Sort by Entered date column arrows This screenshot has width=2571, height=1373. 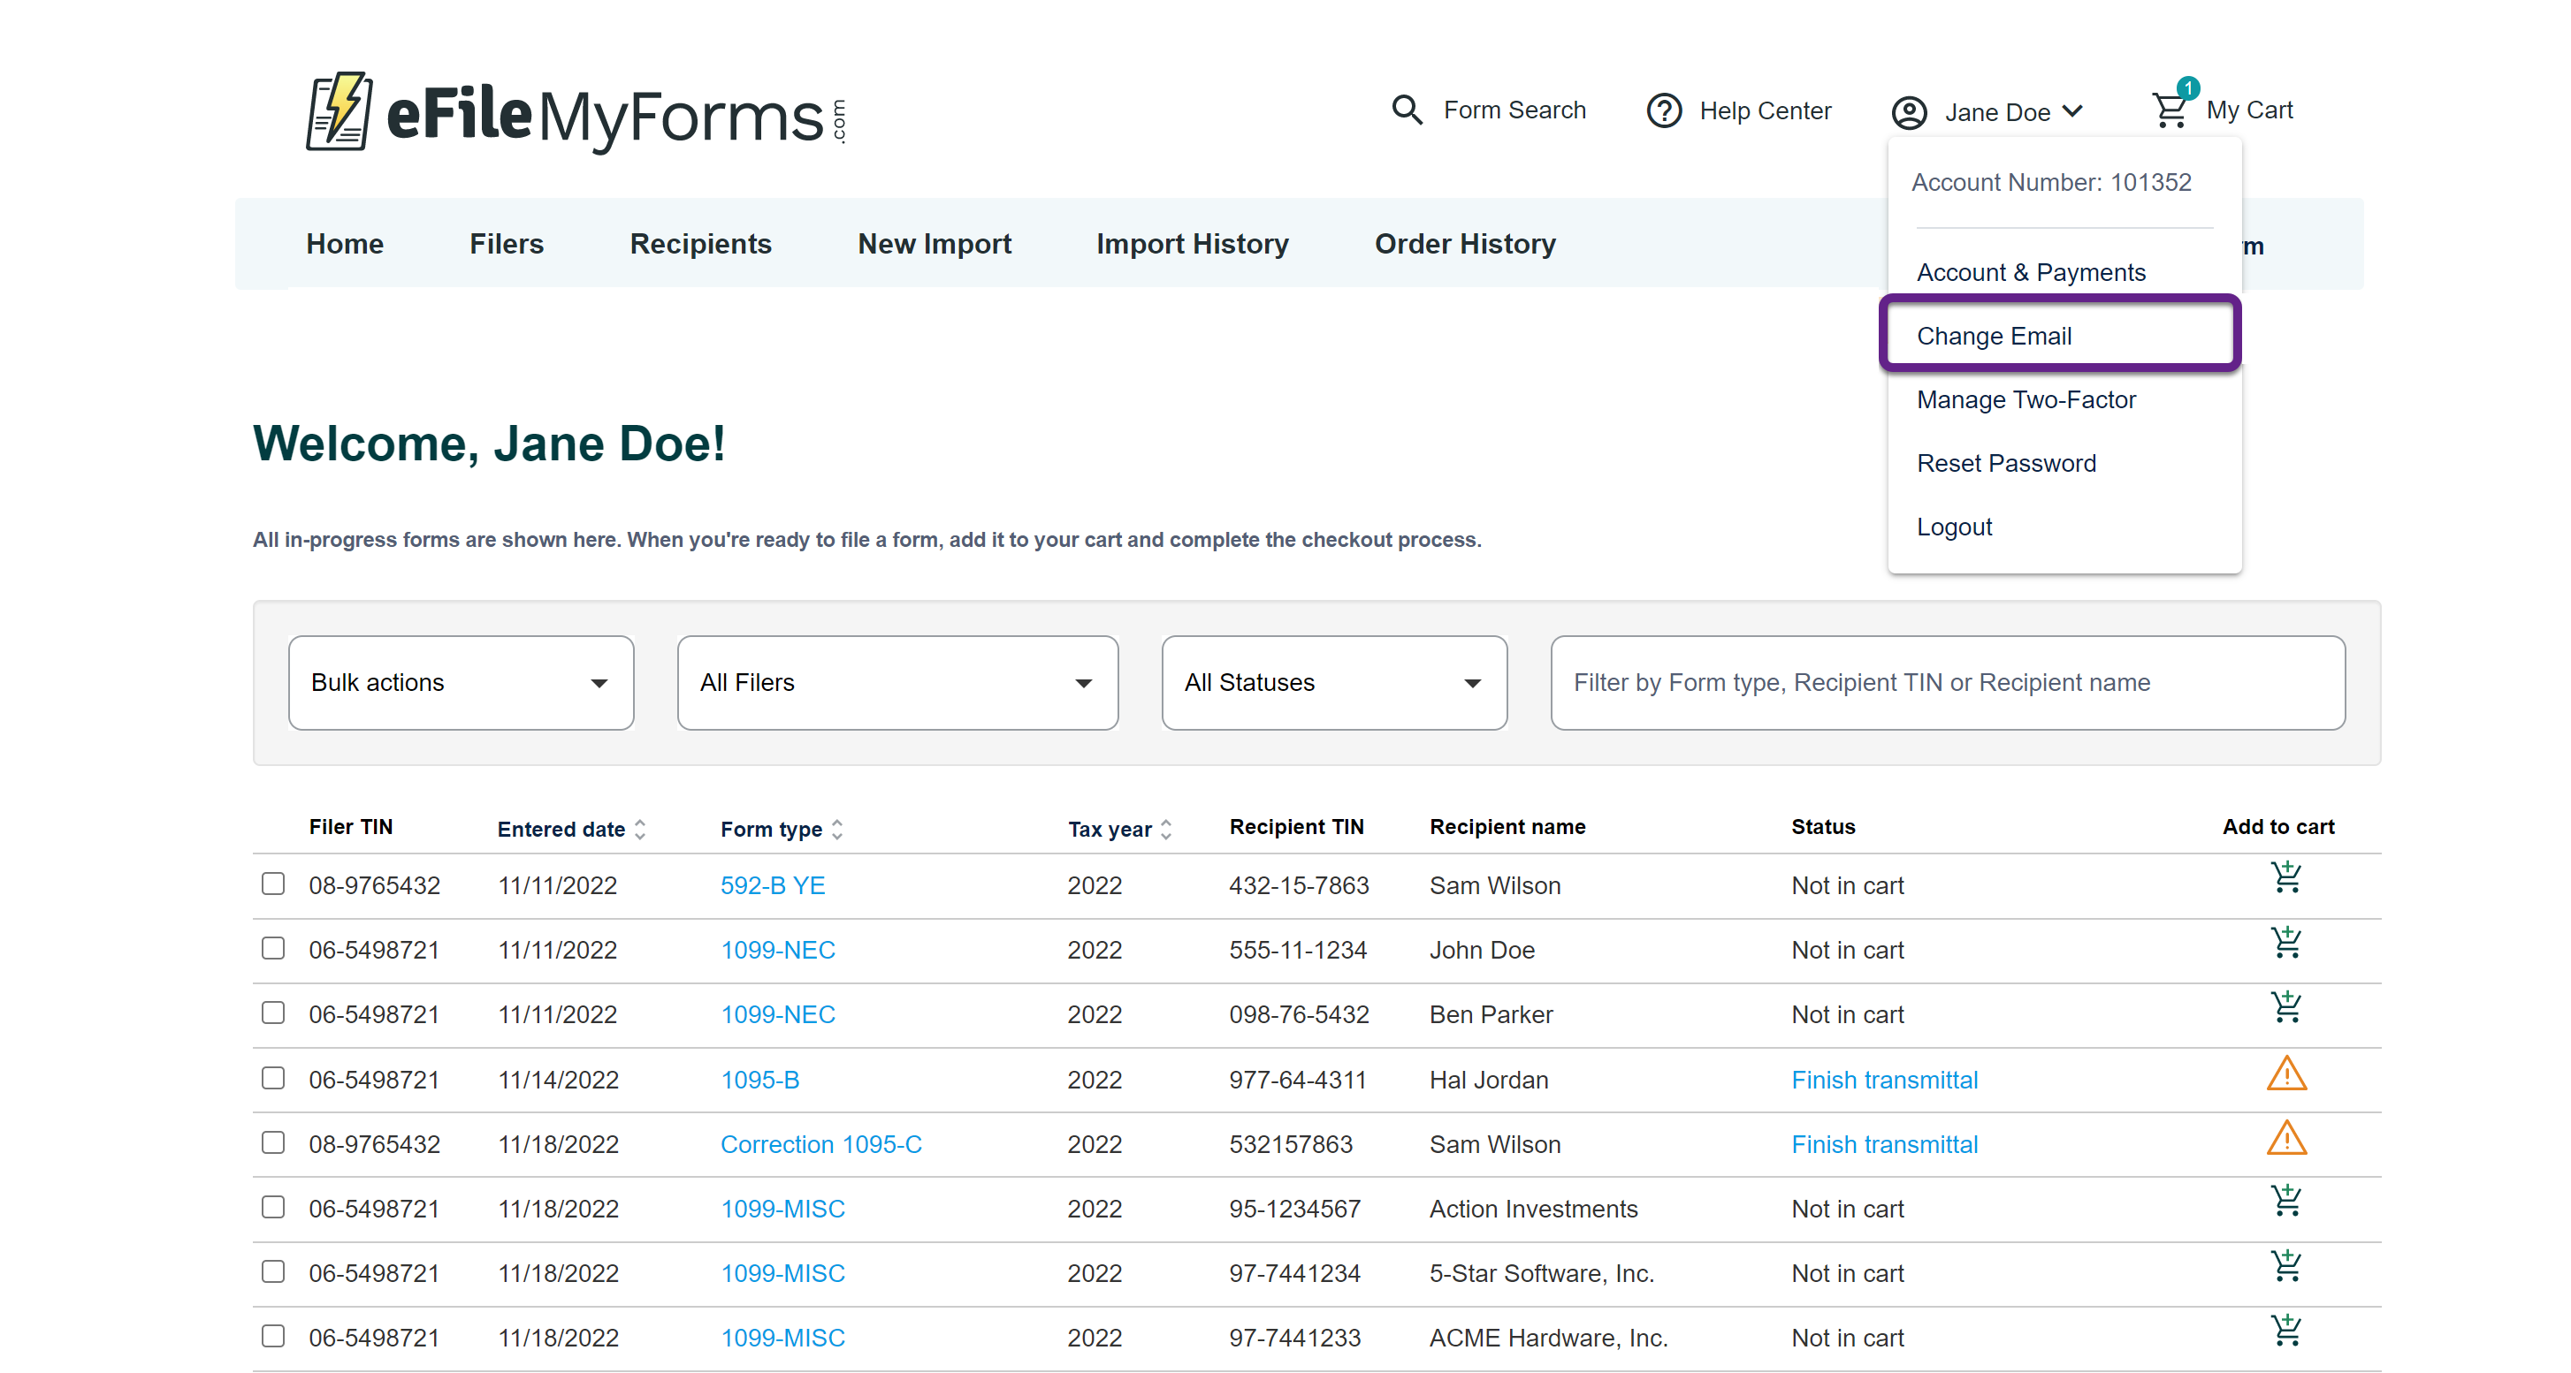pyautogui.click(x=640, y=830)
